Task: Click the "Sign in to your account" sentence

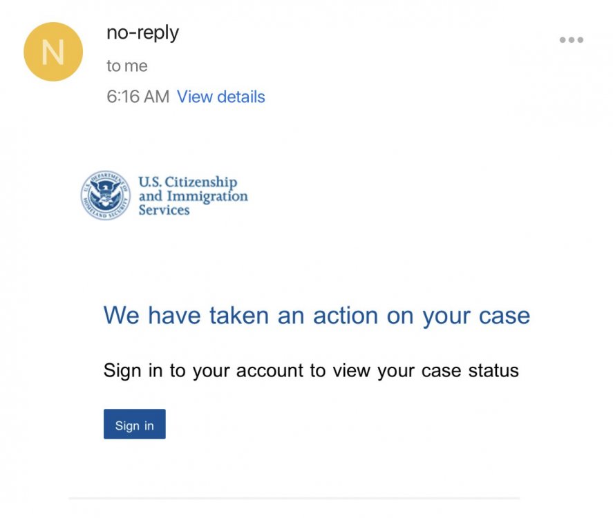Action: point(311,370)
